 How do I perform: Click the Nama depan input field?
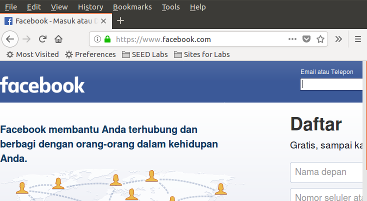pos(326,172)
